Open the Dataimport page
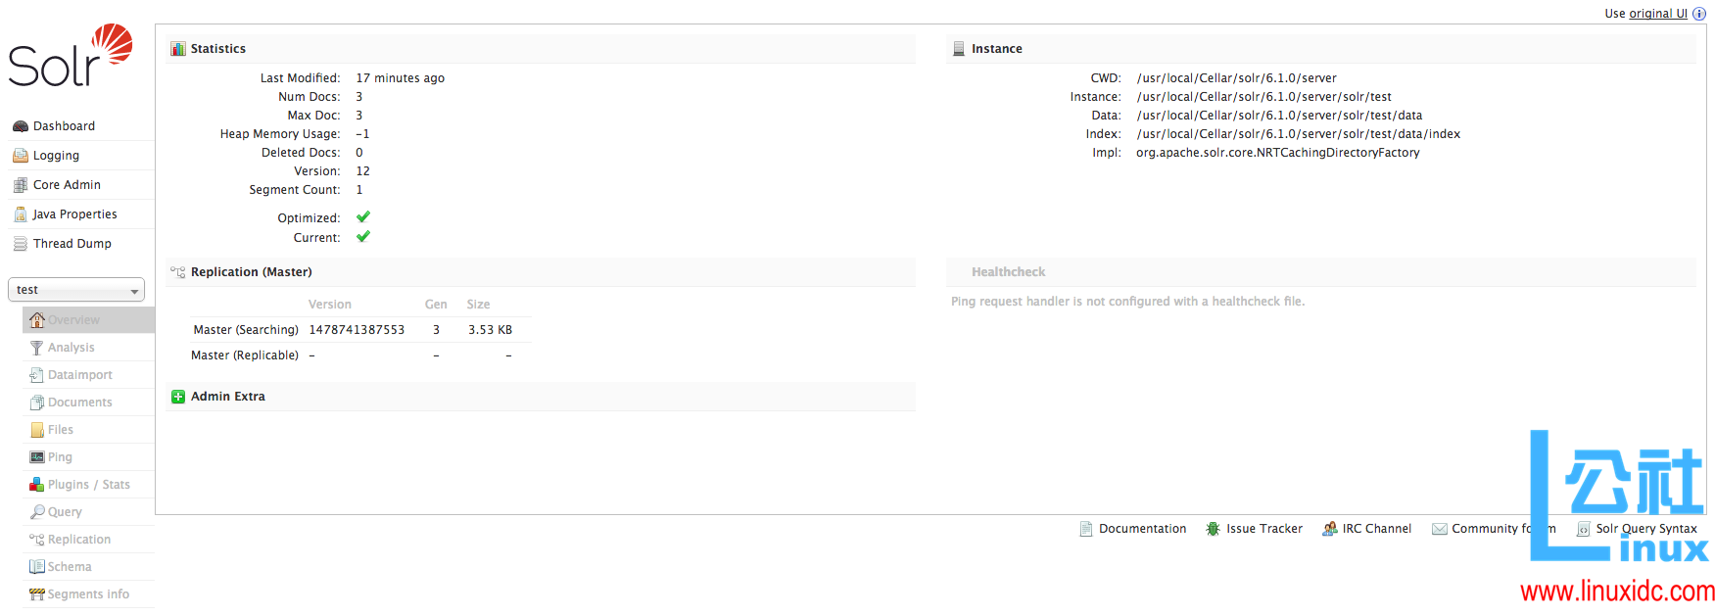The width and height of the screenshot is (1715, 616). click(x=80, y=375)
